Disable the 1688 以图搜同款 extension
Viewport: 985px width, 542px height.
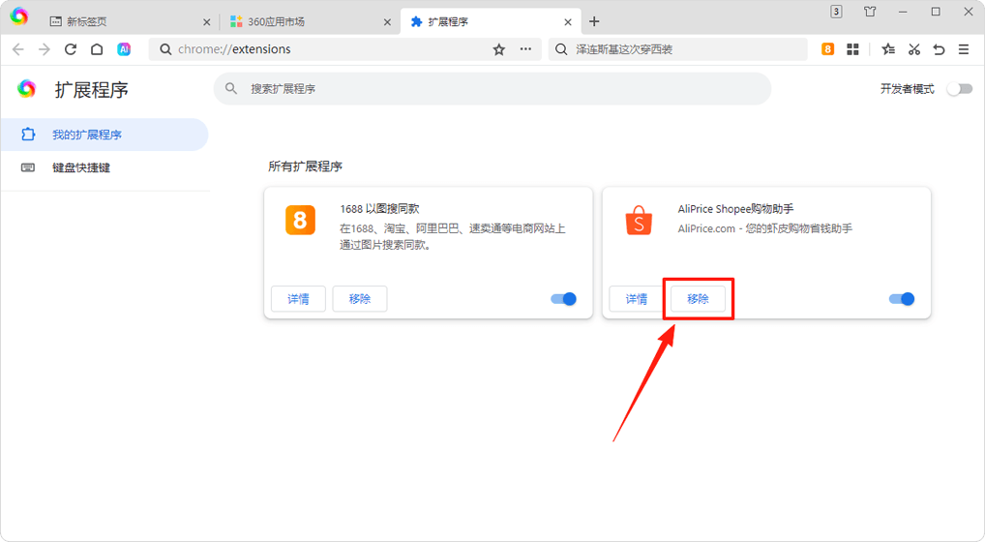point(563,299)
